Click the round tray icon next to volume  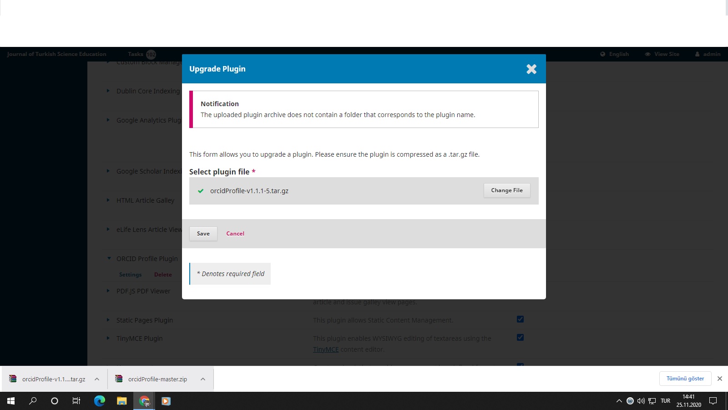pos(630,401)
